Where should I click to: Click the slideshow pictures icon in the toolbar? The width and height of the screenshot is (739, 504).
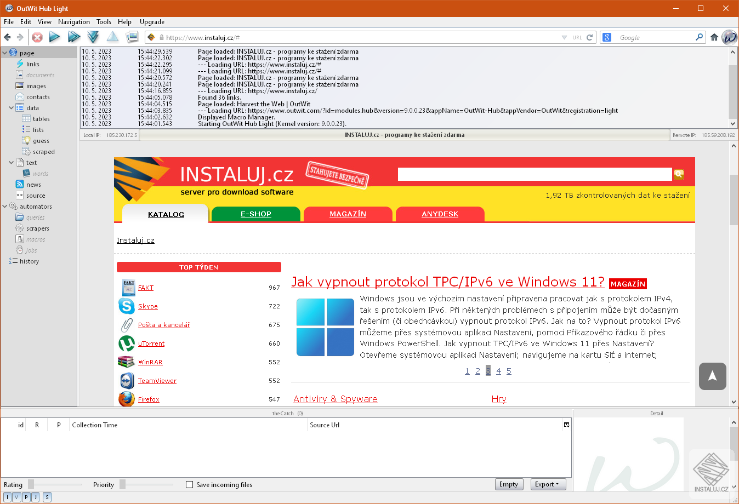point(132,37)
